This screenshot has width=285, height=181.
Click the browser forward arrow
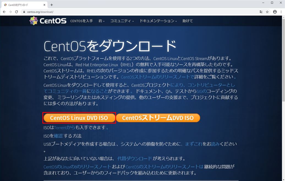point(10,12)
